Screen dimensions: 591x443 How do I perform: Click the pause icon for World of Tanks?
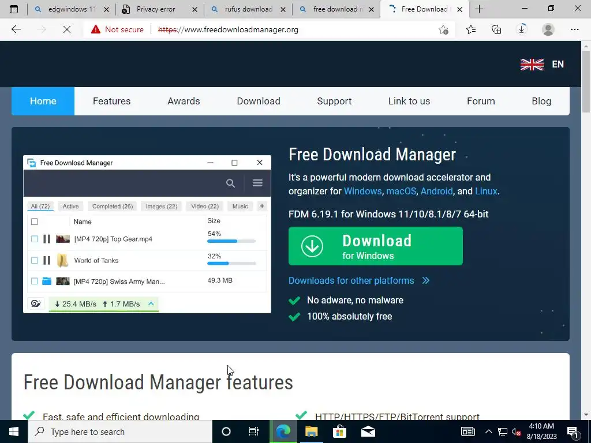point(47,260)
